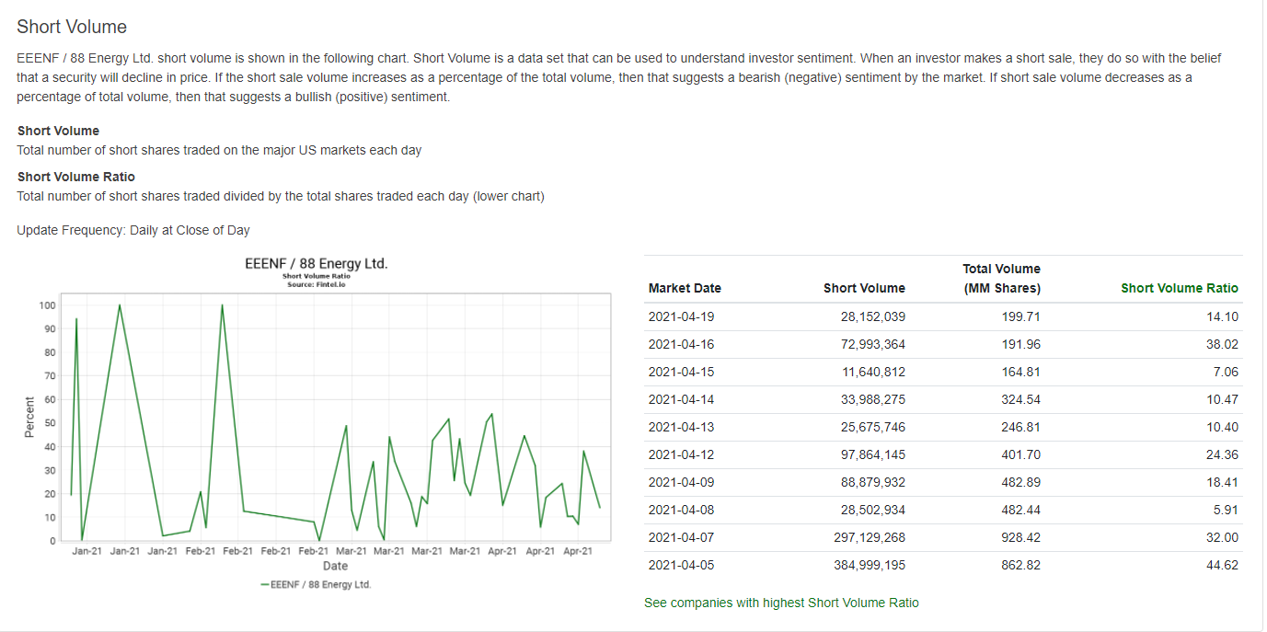The height and width of the screenshot is (632, 1267).
Task: Highlight the short volume ratio 38.02
Action: (x=1222, y=344)
